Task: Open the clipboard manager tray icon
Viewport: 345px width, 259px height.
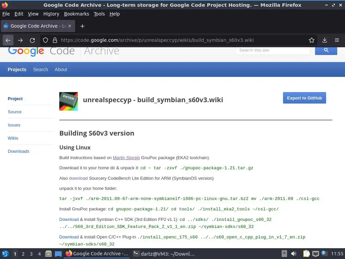Action: pyautogui.click(x=306, y=254)
